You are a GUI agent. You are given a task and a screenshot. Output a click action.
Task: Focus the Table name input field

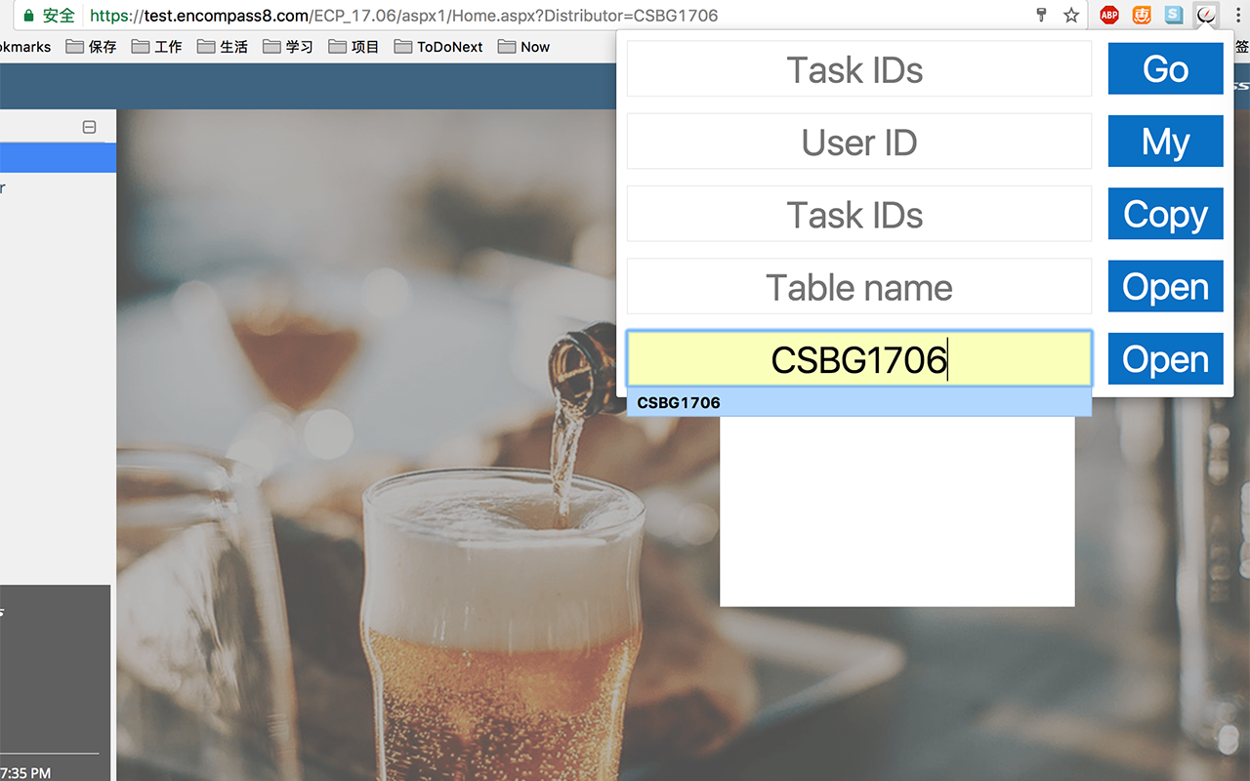(859, 286)
